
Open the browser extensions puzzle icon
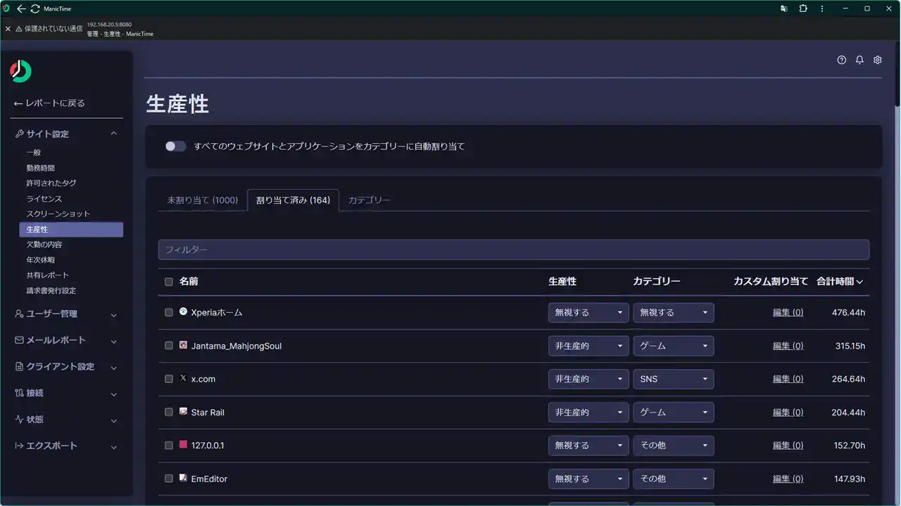pos(803,9)
